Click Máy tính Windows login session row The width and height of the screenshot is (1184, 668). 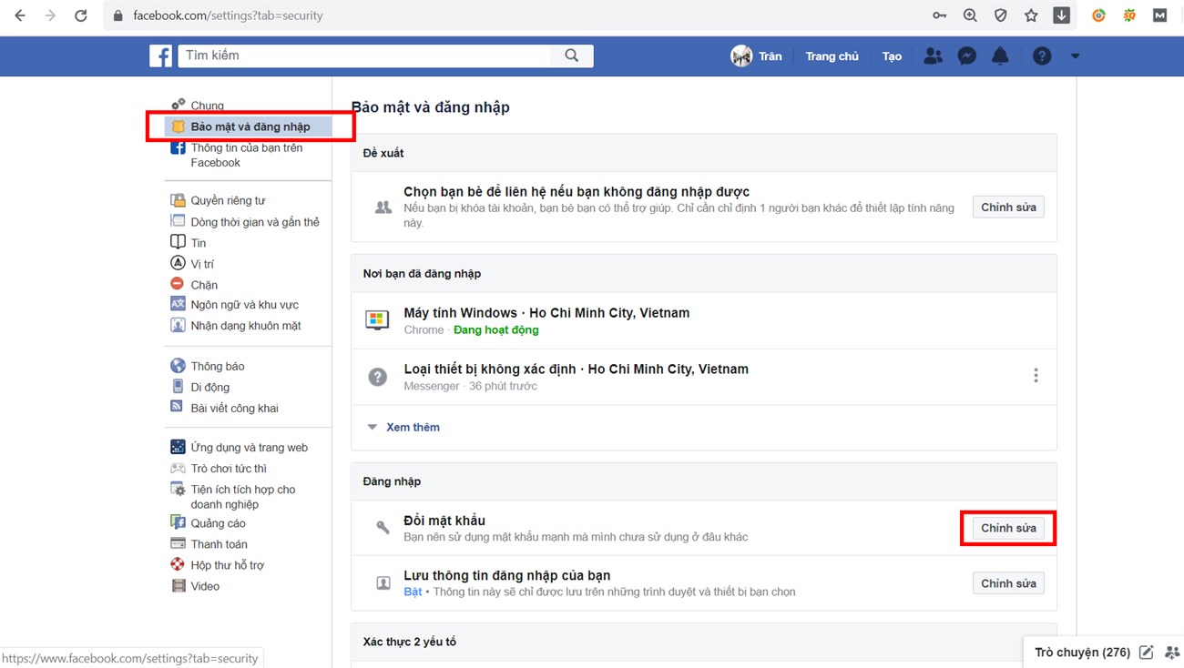coord(704,320)
